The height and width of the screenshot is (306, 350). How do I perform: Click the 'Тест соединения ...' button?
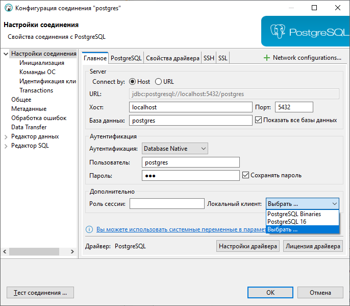tap(40, 293)
